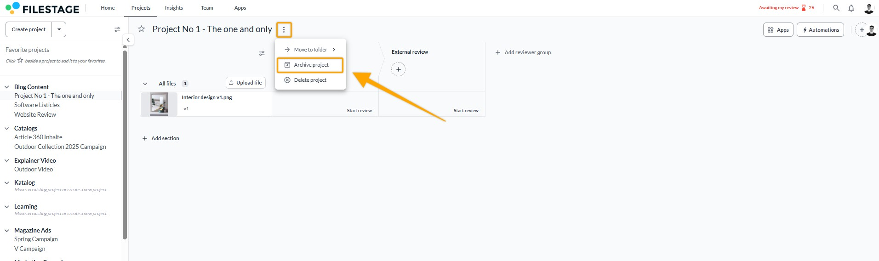Open the Interior design v1.png thumbnail
The width and height of the screenshot is (879, 261).
pyautogui.click(x=159, y=104)
